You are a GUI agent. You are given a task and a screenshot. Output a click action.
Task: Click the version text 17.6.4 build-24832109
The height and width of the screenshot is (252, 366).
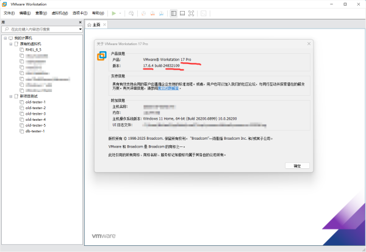pos(161,66)
